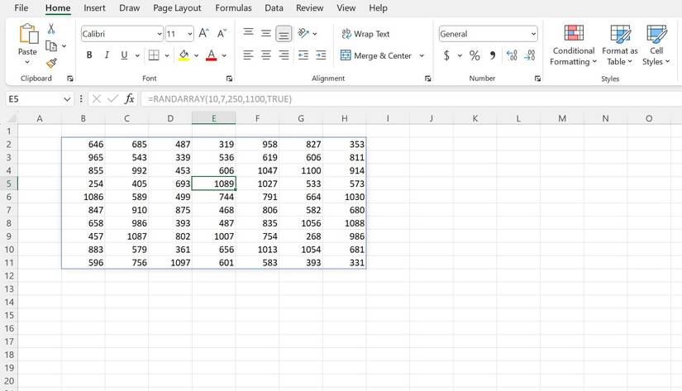Toggle Center horizontal alignment
The height and width of the screenshot is (391, 682).
point(266,55)
